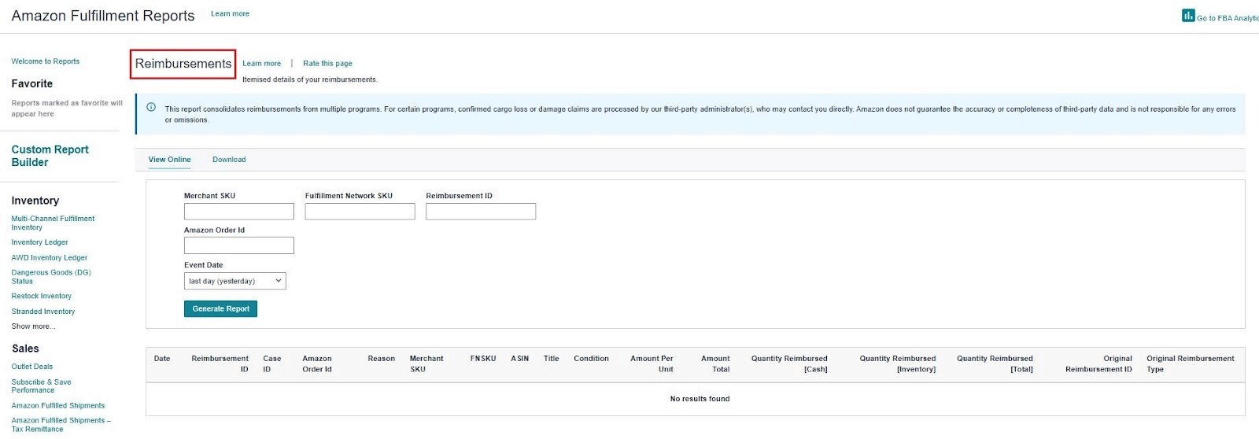Click the Date column header
This screenshot has width=1259, height=439.
tap(162, 359)
